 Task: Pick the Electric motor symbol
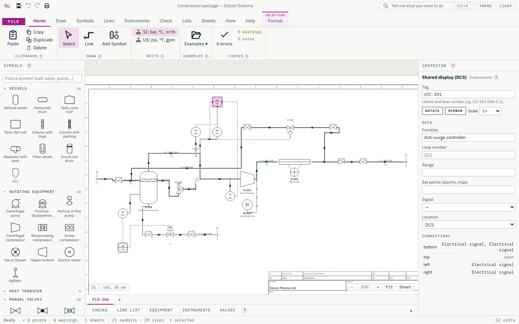(70, 255)
